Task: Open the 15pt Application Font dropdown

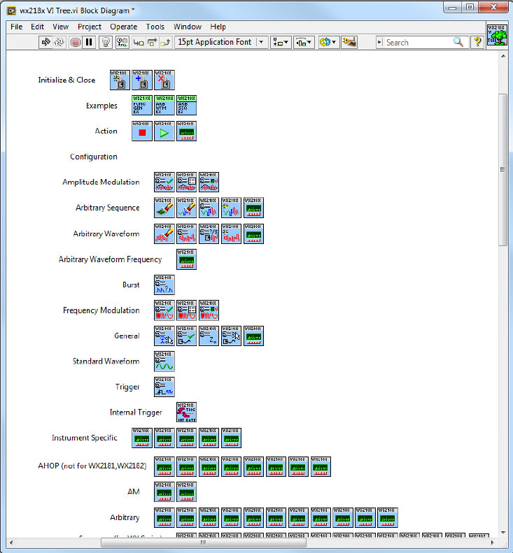Action: tap(220, 42)
